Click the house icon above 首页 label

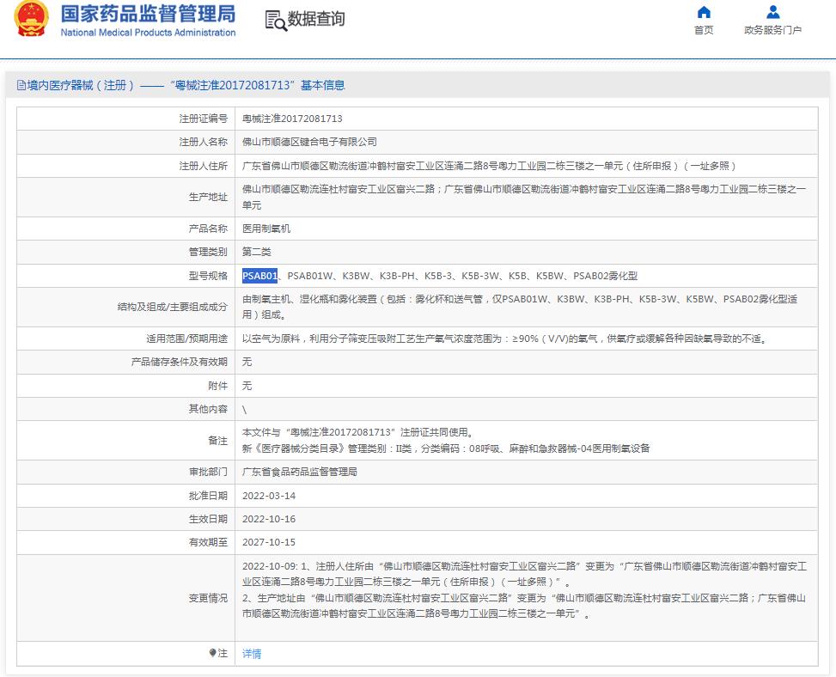click(x=704, y=11)
